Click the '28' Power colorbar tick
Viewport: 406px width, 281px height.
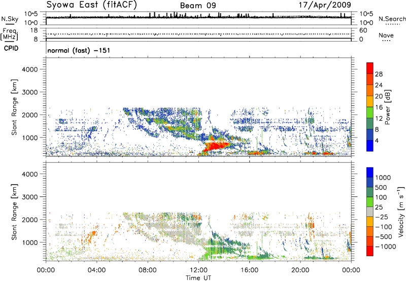(x=379, y=74)
